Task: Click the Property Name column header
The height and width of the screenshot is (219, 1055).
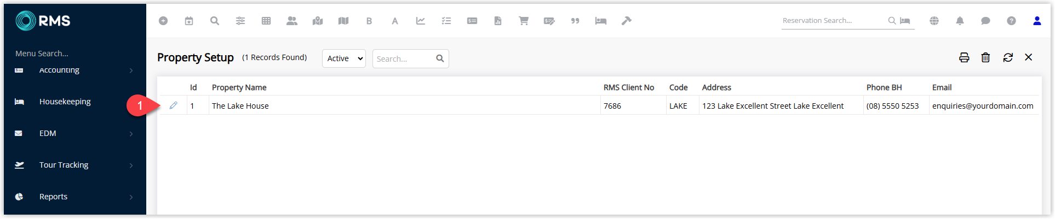Action: (239, 87)
